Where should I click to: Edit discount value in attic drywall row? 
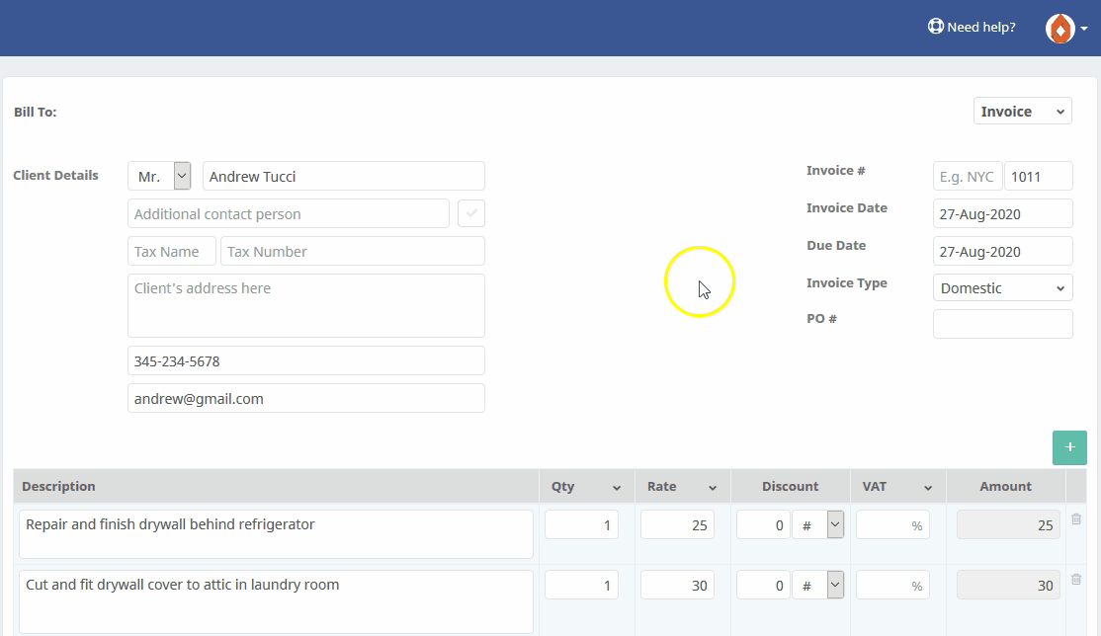click(763, 586)
